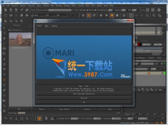Select the hand Pan tool
This screenshot has width=168, height=125.
(4, 38)
